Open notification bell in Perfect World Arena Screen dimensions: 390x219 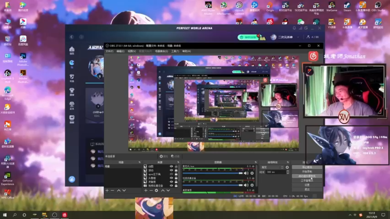tap(294, 28)
